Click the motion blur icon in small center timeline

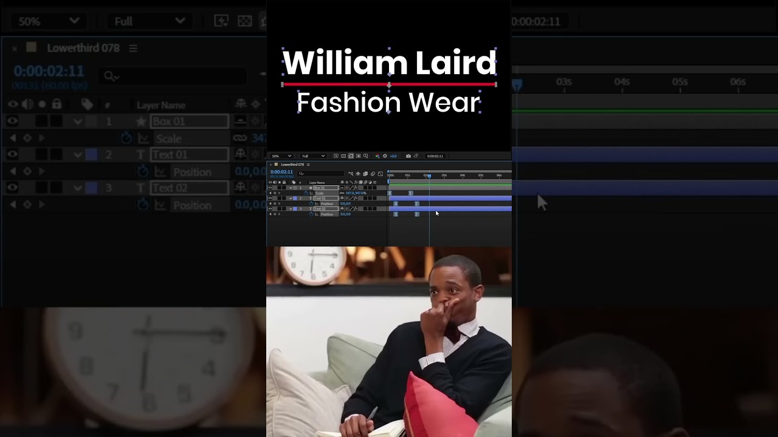[x=373, y=174]
